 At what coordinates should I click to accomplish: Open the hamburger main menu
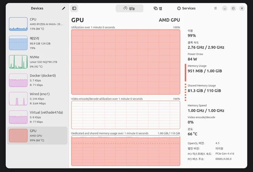click(x=215, y=8)
